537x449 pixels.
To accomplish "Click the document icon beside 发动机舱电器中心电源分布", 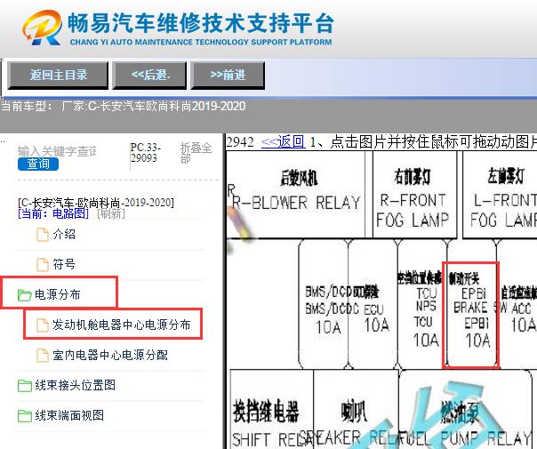I will click(43, 325).
